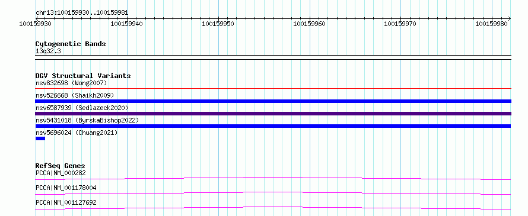The width and height of the screenshot is (528, 216).
Task: Click the ruler's right arrowhead
Action: (x=509, y=18)
